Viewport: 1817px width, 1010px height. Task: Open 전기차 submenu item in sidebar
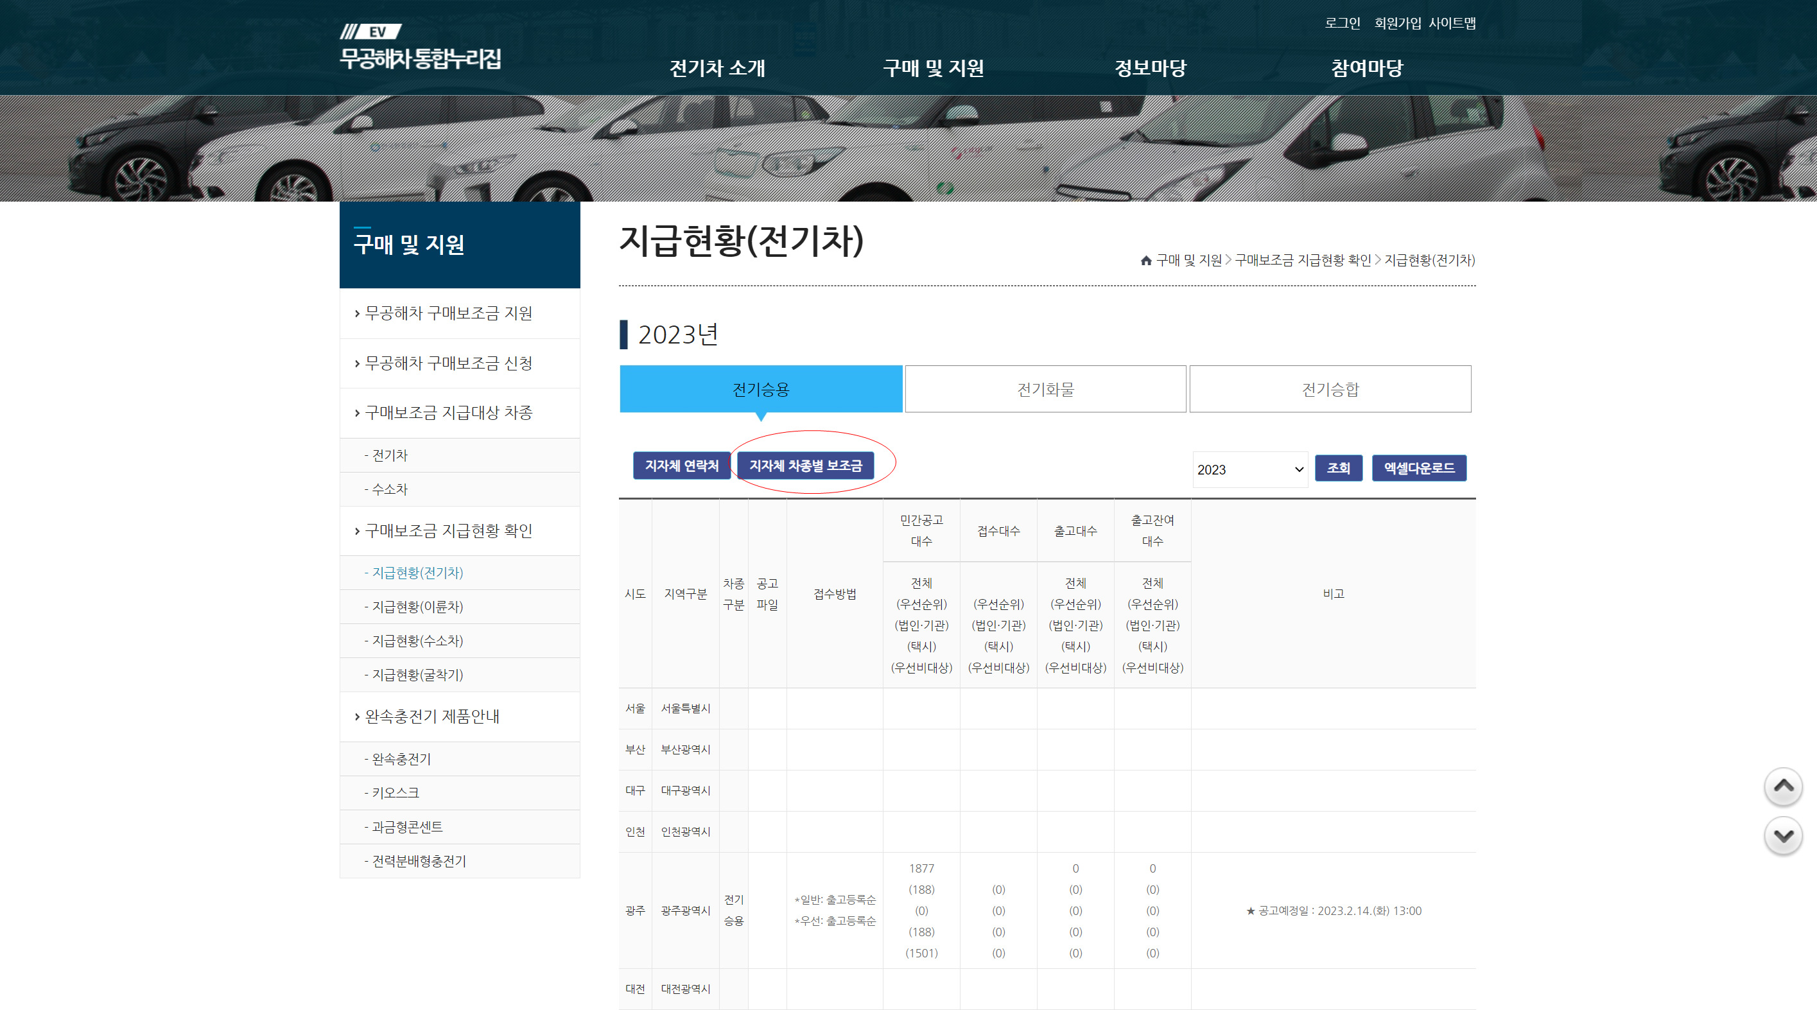460,455
